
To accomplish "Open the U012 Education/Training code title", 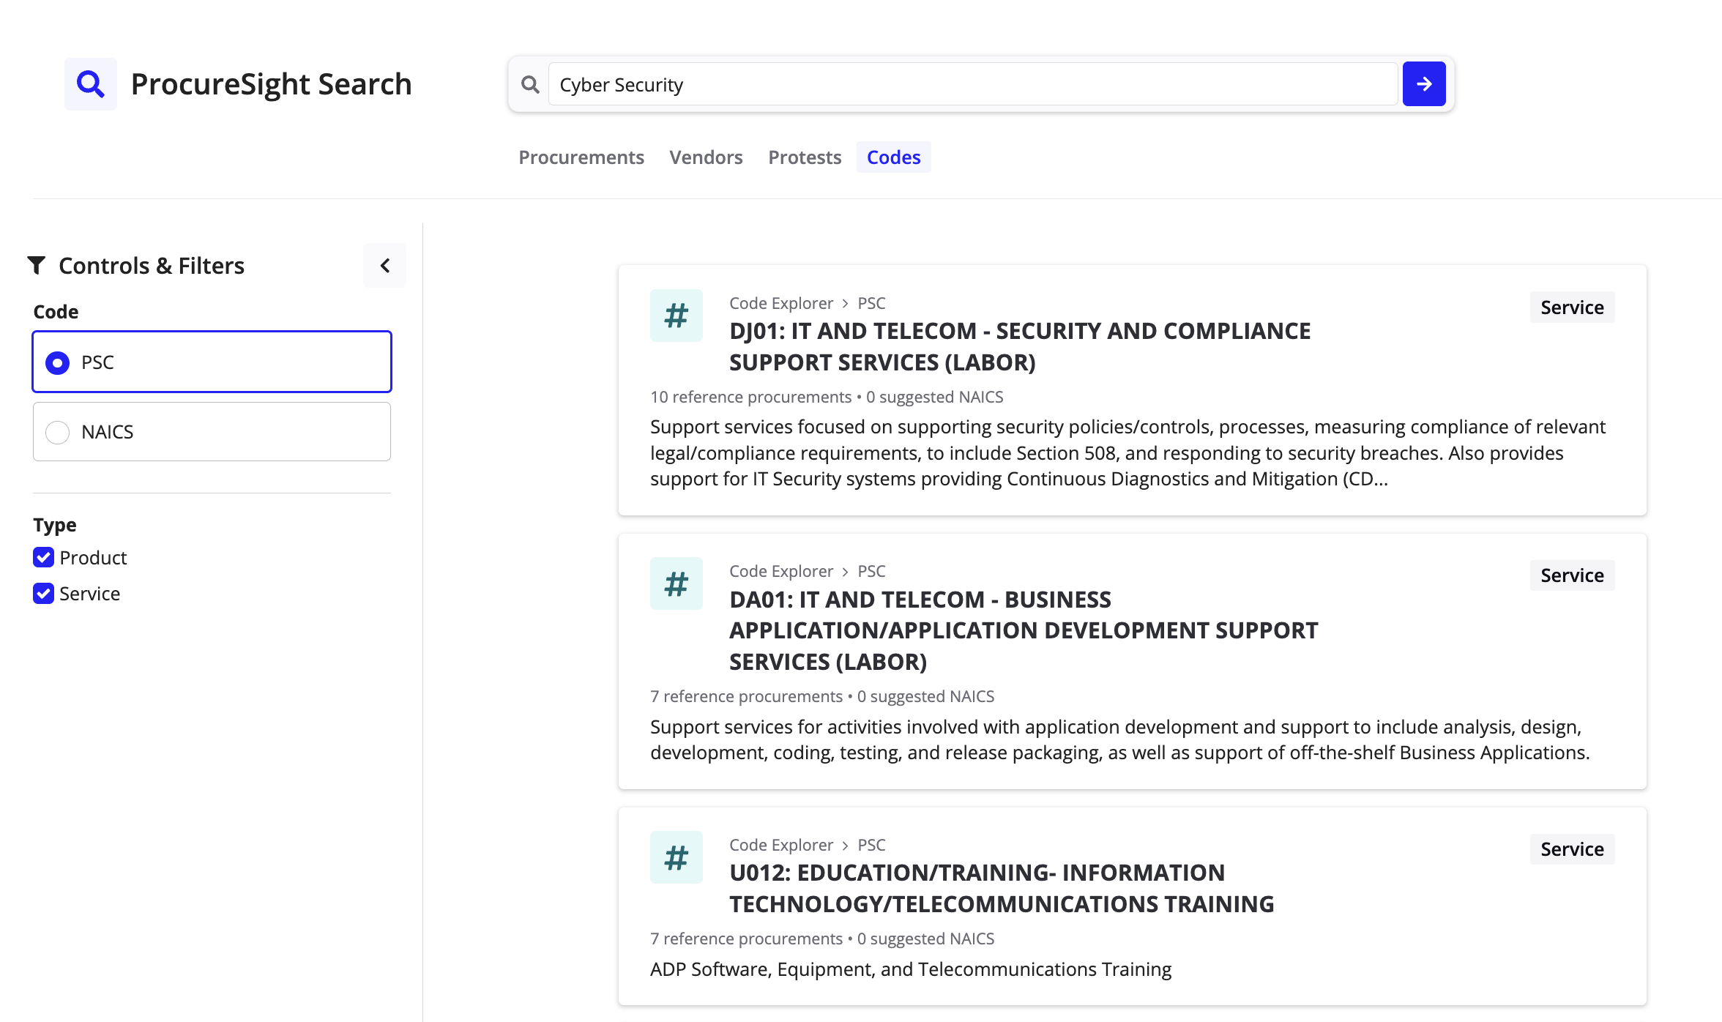I will 1002,888.
